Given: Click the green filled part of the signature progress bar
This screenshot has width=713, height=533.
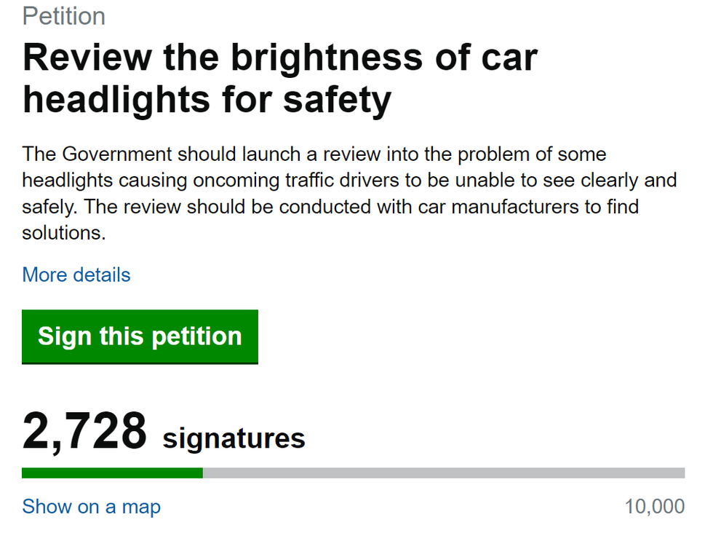Looking at the screenshot, I should [112, 473].
